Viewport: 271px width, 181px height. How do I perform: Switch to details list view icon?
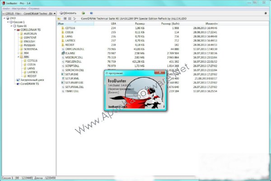65,19
